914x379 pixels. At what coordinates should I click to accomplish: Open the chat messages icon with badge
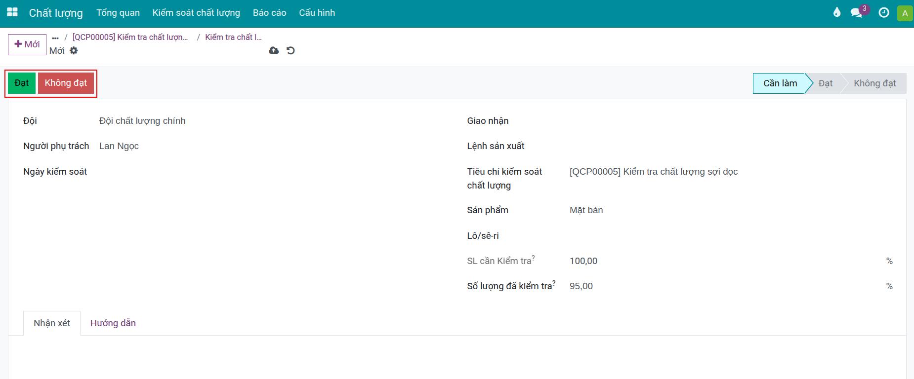coord(857,12)
